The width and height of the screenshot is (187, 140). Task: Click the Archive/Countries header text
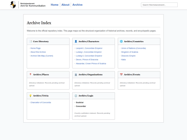click(134, 41)
